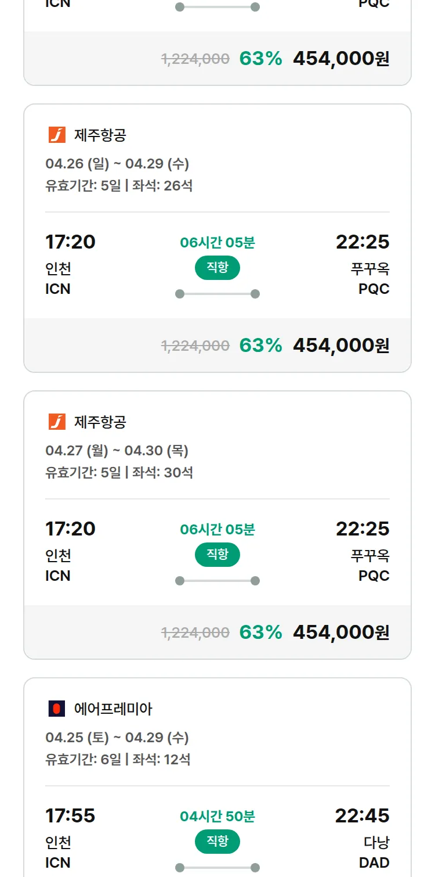The width and height of the screenshot is (435, 877).
Task: Tap 직항 badge on the 에어프레미아 flight
Action: pos(217,842)
